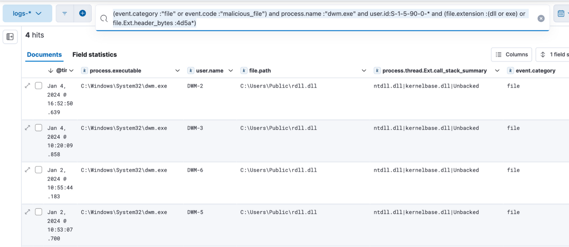Open the file.path column options chevron
Viewport: 569px width, 247px height.
364,71
